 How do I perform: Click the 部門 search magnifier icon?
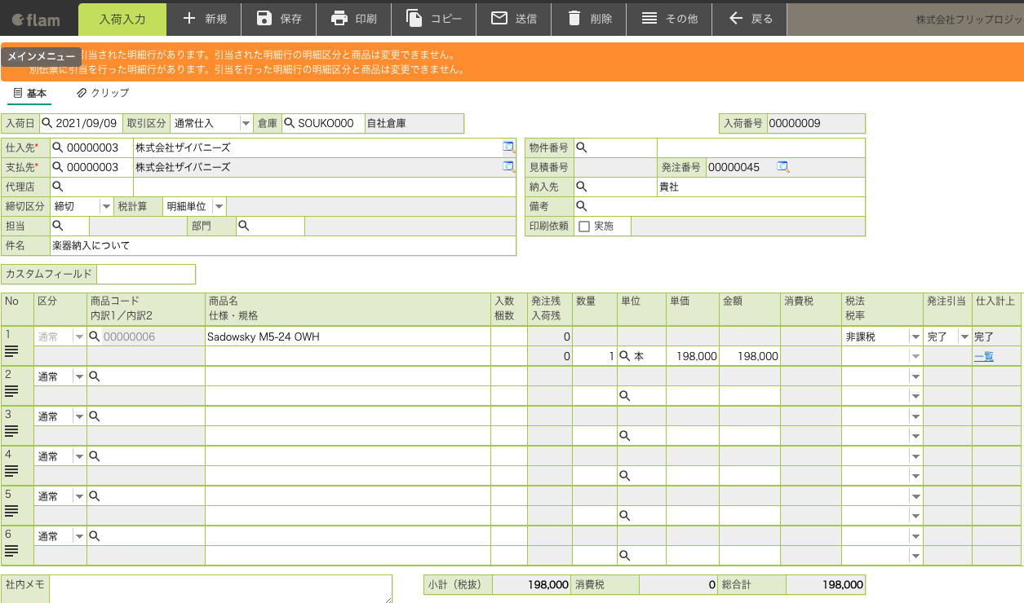243,226
